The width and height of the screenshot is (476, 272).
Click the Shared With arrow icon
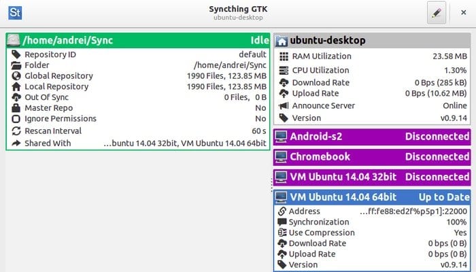click(x=16, y=143)
